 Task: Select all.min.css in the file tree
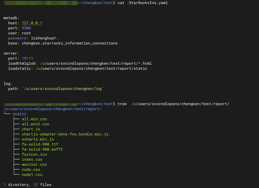34,119
